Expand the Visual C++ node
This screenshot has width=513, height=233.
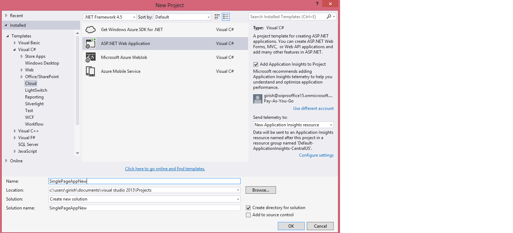coord(15,131)
